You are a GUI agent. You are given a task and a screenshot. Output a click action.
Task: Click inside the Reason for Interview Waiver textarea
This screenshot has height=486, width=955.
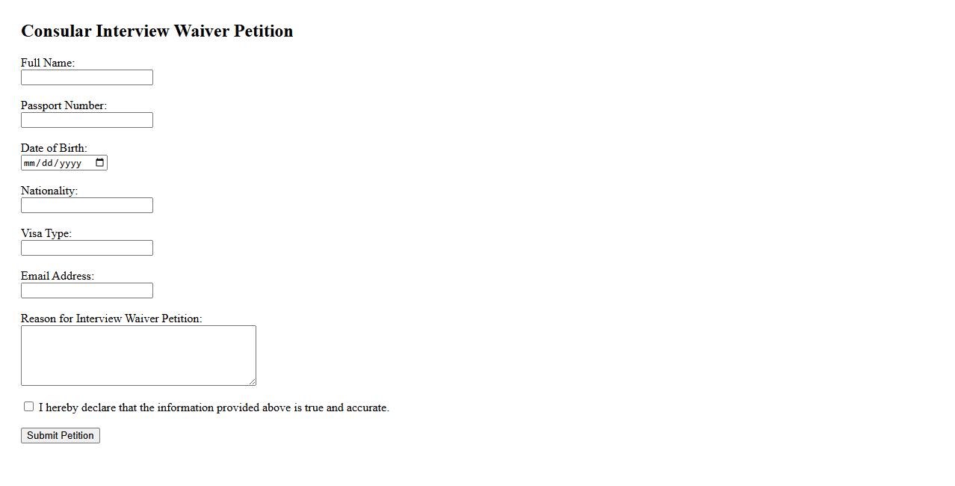[138, 355]
